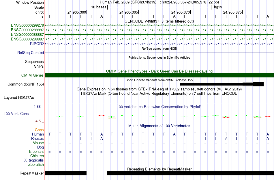Open Publications: Sequences in Scientific Articles title
Screen dimensions: 274x180
tap(159, 57)
